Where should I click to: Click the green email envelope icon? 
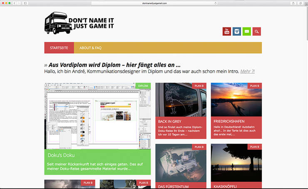coord(247,32)
